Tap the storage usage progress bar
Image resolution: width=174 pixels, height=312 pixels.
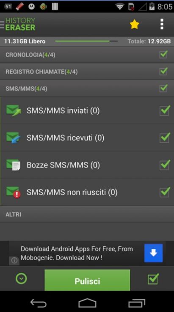click(86, 41)
